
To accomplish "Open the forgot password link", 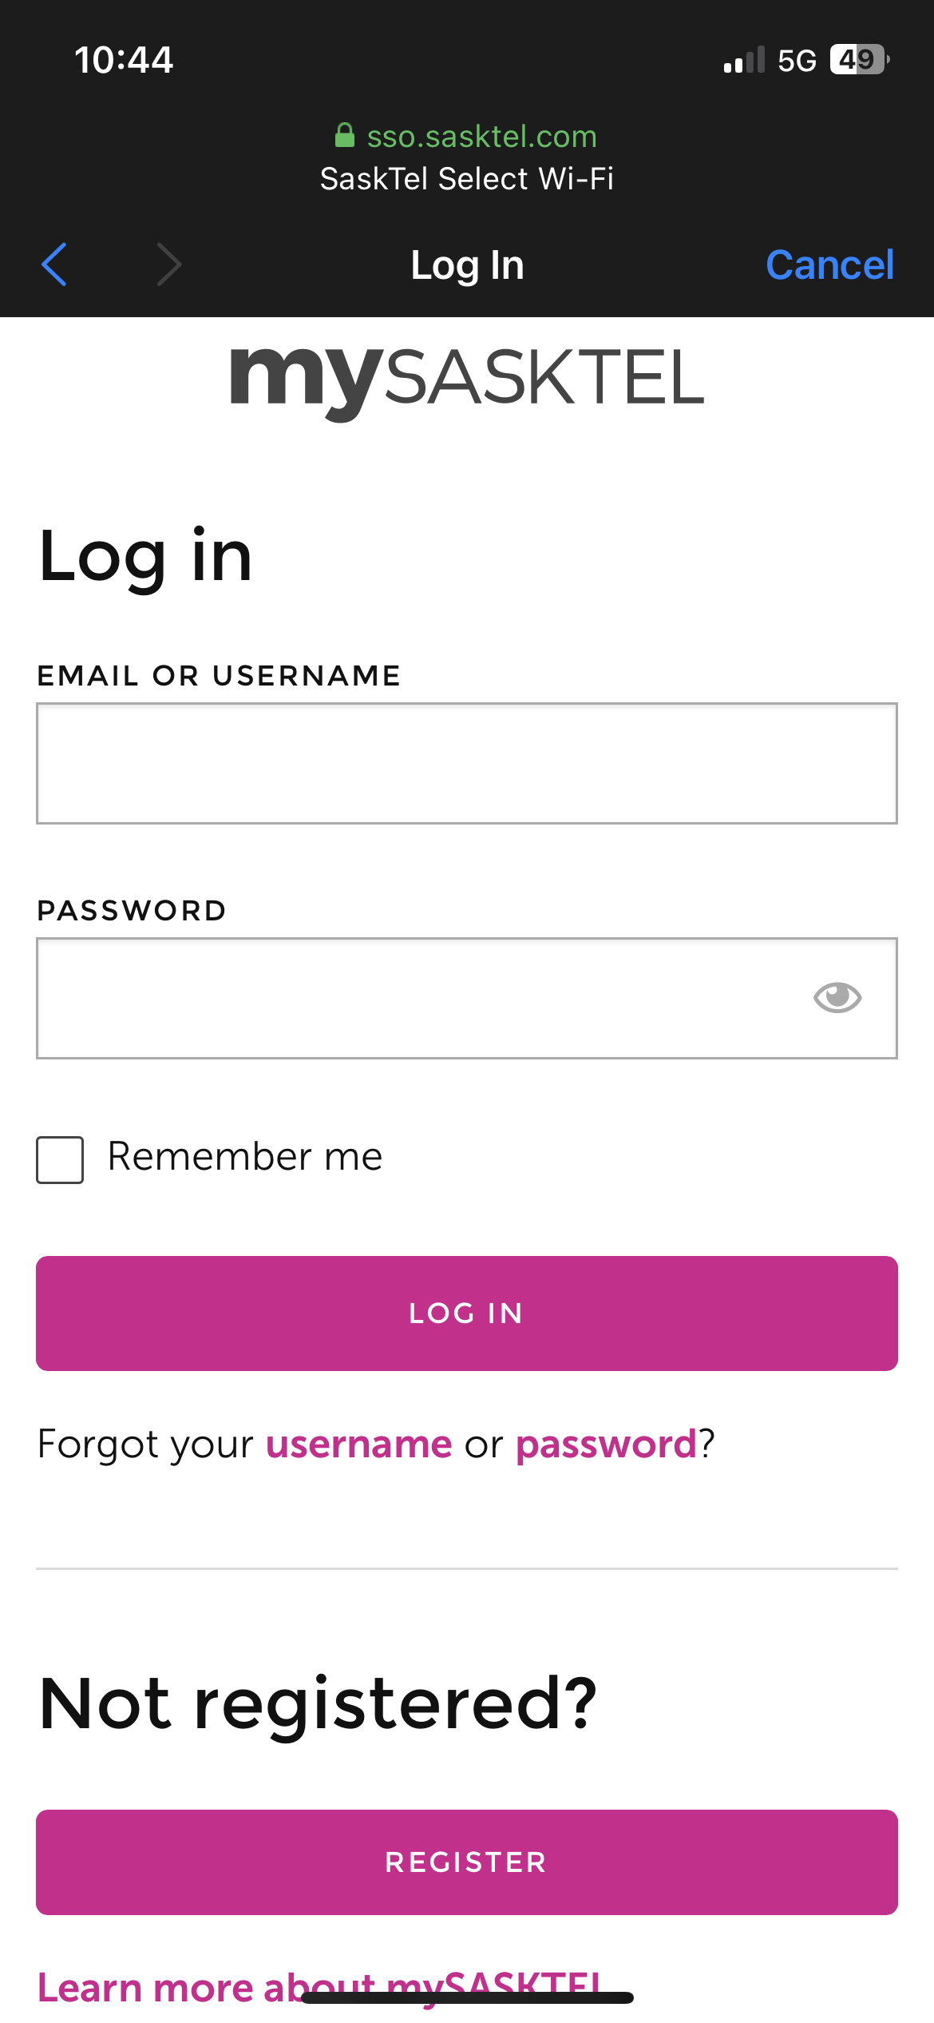I will (x=605, y=1444).
